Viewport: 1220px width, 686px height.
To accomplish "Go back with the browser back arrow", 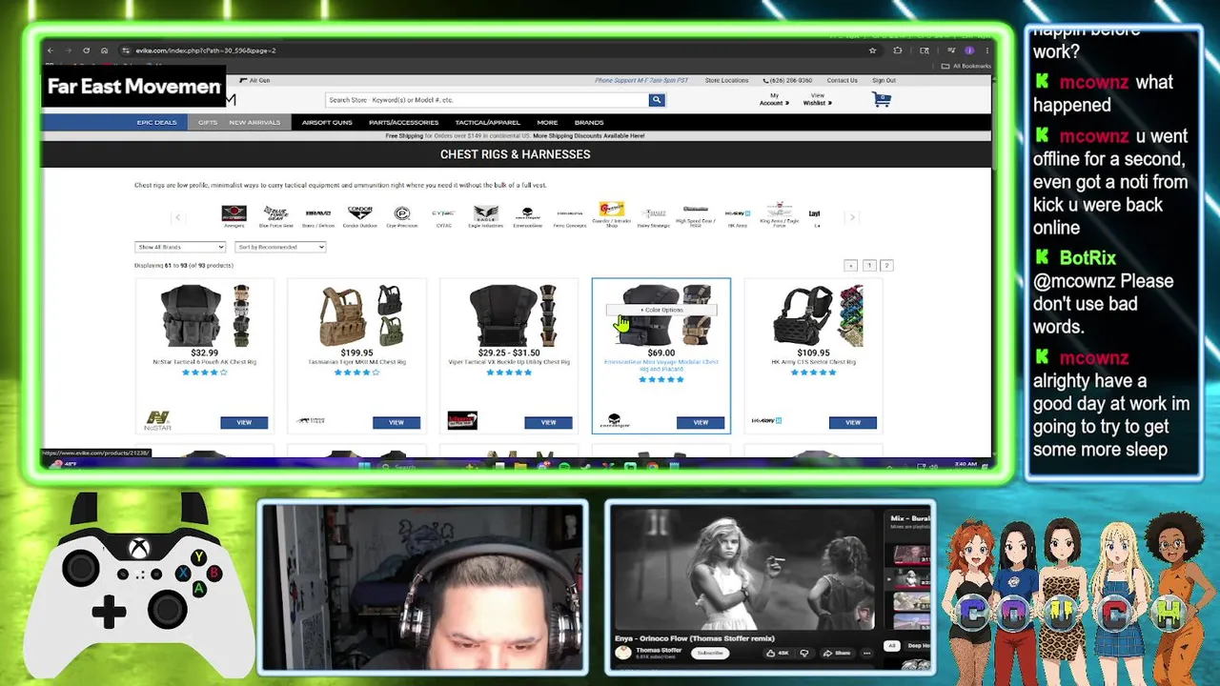I will click(51, 50).
